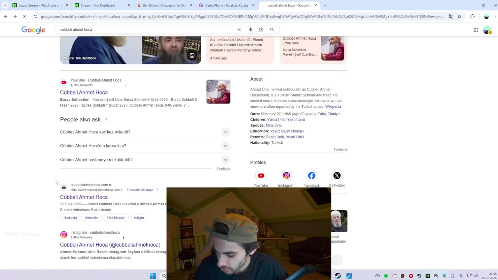This screenshot has width=498, height=280.
Task: Click the Hakkında sitelink chip
Action: click(70, 218)
